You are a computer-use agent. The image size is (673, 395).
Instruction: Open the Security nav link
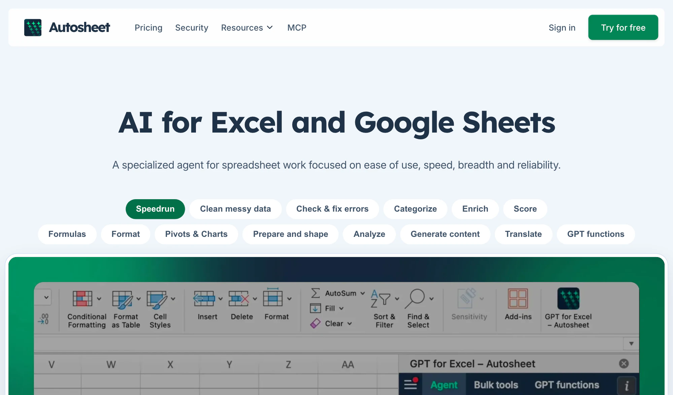(192, 28)
